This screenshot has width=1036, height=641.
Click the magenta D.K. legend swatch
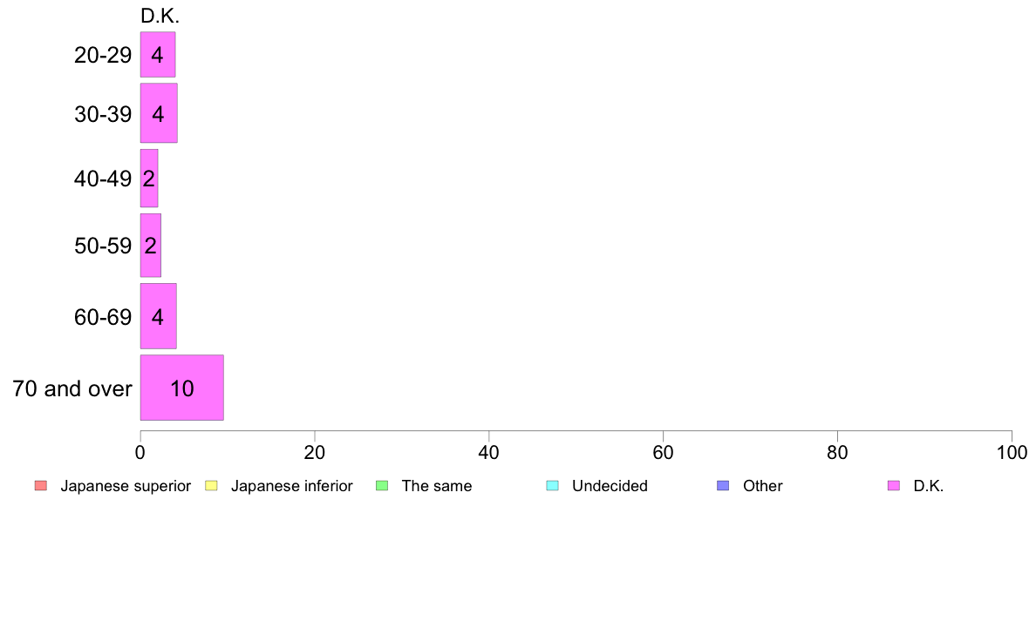[x=893, y=486]
